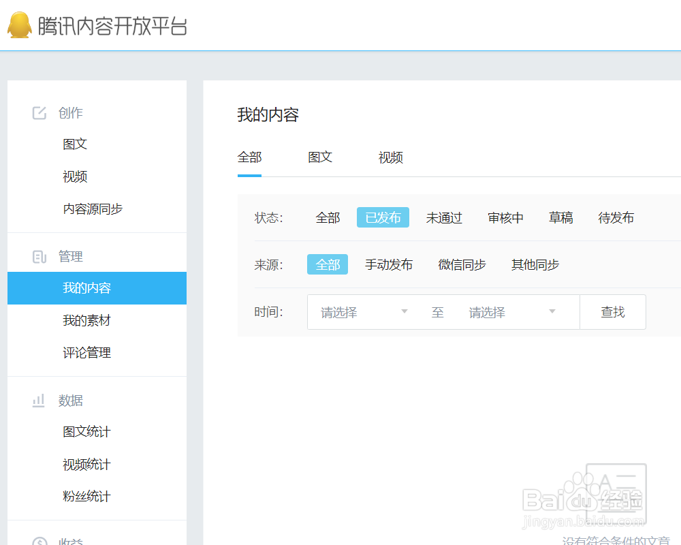Click the 管理 section icon
The width and height of the screenshot is (681, 545).
[39, 256]
